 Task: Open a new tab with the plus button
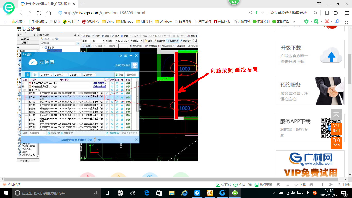click(82, 4)
